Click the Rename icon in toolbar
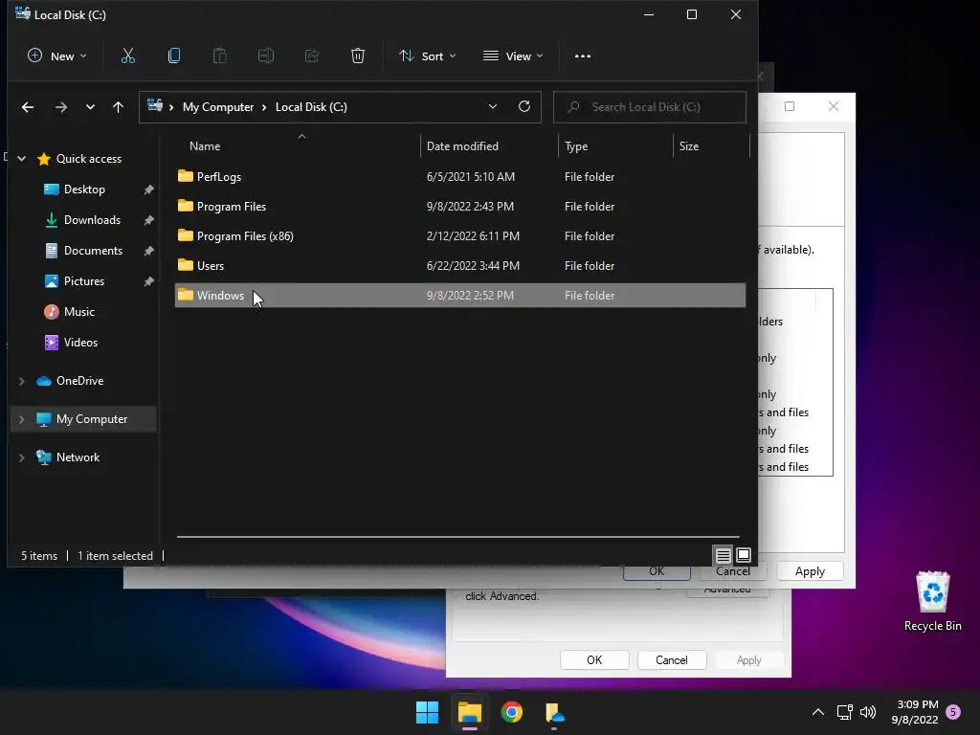Image resolution: width=980 pixels, height=735 pixels. pyautogui.click(x=266, y=56)
